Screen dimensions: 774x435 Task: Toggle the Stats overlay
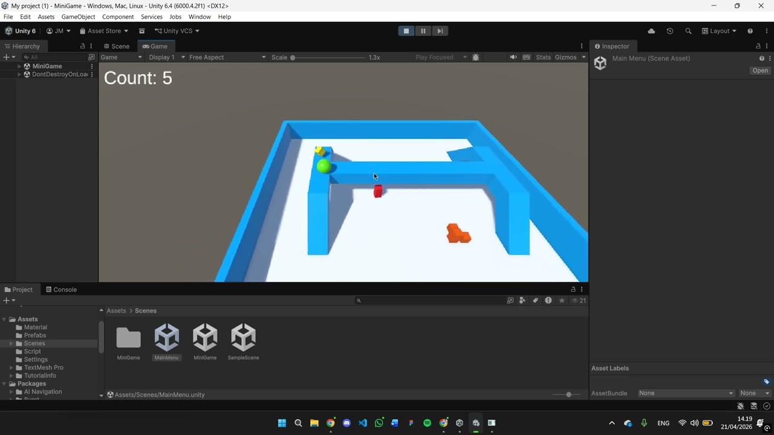click(x=544, y=57)
